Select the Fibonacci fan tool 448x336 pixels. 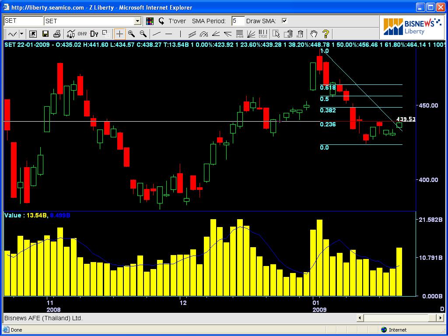[251, 34]
